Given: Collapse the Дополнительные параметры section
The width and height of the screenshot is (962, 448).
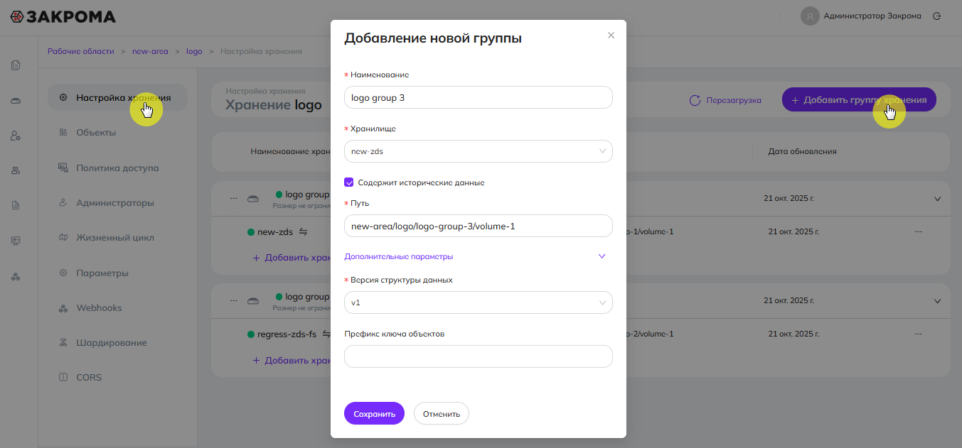Looking at the screenshot, I should pos(602,256).
